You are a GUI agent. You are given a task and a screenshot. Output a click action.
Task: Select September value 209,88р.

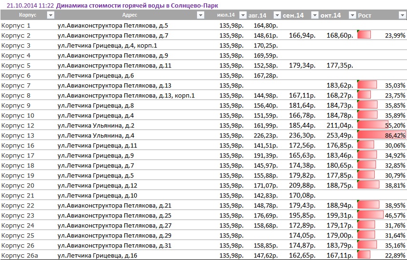pos(302,185)
